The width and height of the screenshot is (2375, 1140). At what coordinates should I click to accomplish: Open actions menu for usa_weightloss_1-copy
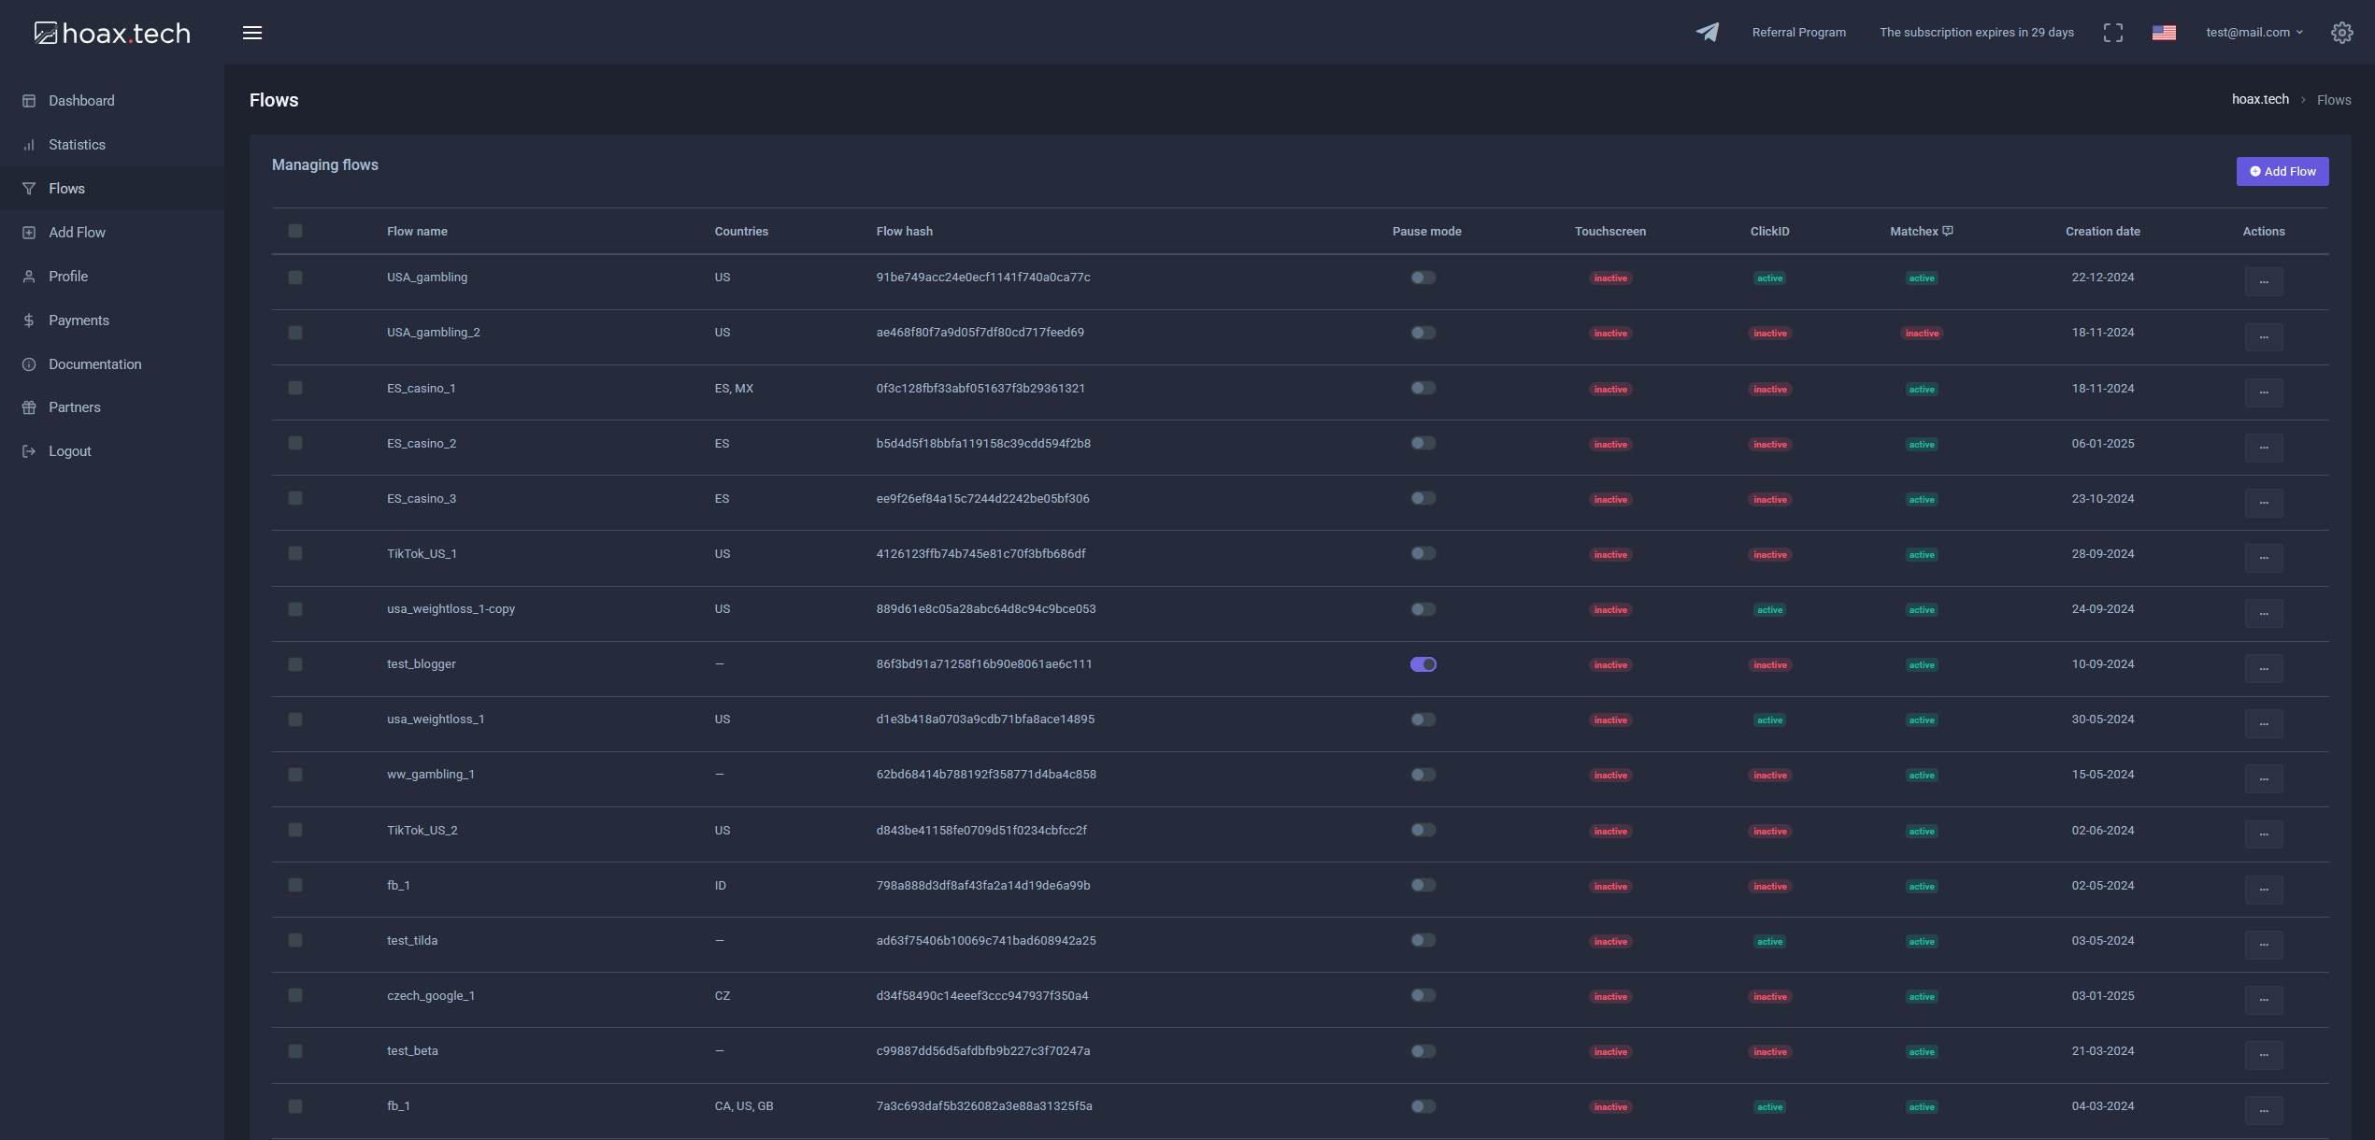[2264, 613]
